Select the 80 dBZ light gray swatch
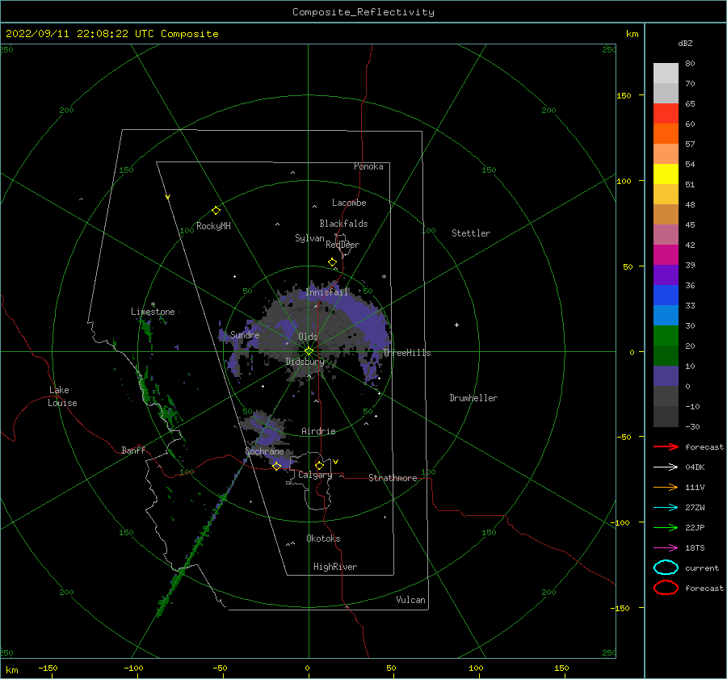Screen dimensions: 727x679 [666, 73]
